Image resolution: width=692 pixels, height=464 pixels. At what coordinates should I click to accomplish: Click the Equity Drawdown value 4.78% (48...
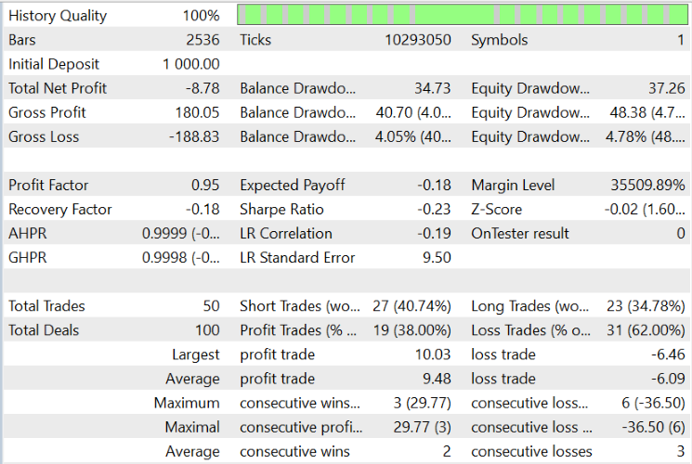tap(646, 136)
